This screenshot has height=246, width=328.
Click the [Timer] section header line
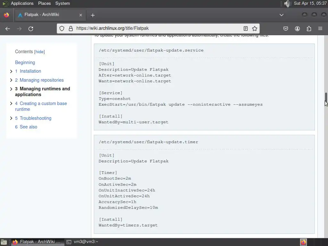point(108,173)
